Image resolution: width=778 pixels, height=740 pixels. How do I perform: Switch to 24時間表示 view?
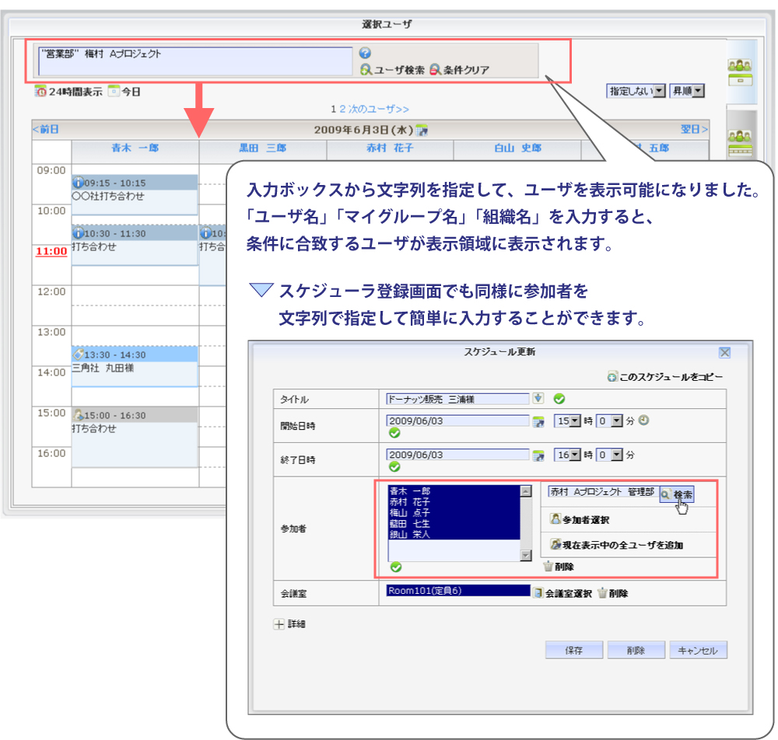pos(68,92)
